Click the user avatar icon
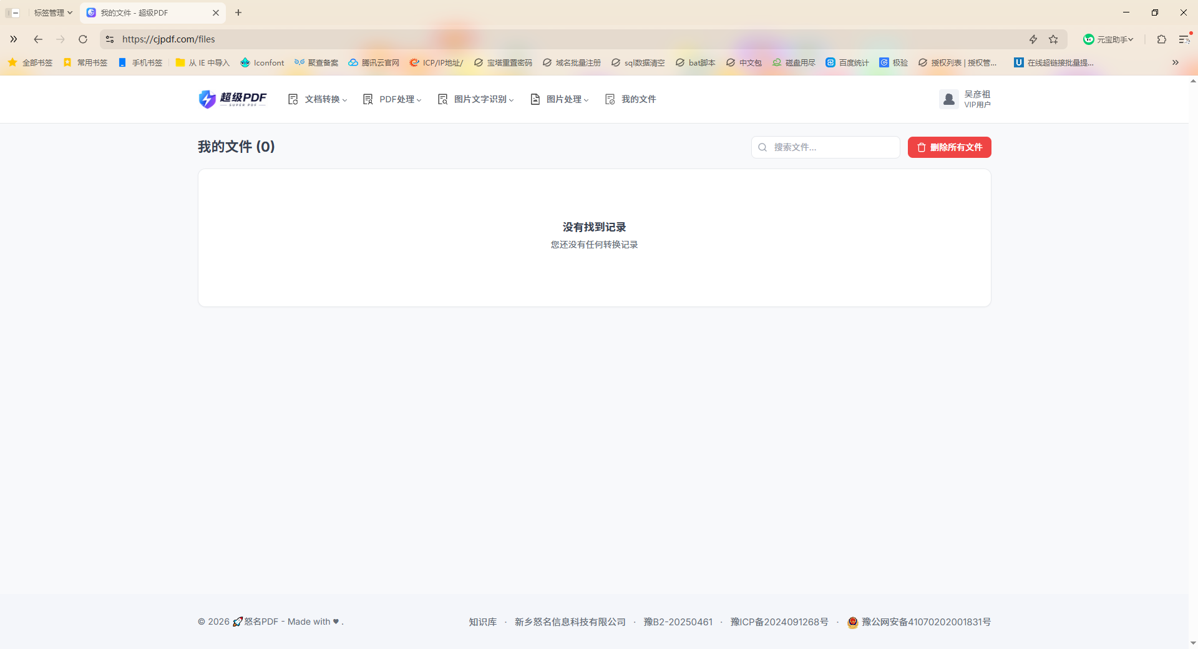Screen dimensions: 1198x649 pos(949,99)
